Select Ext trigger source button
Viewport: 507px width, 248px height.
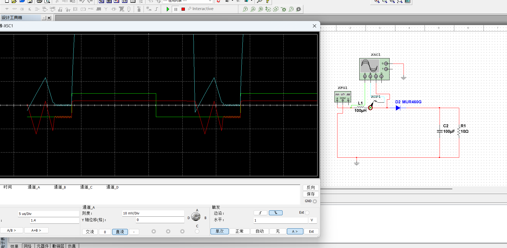click(x=311, y=231)
